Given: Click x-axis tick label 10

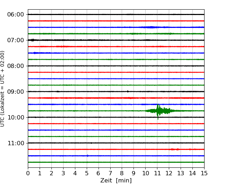Looking at the screenshot, I should (145, 173).
